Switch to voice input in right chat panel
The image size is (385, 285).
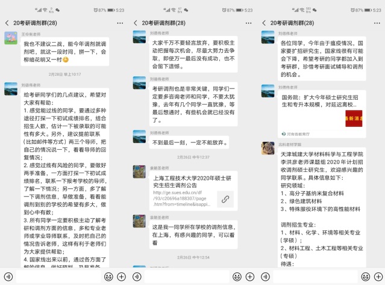[x=264, y=276]
